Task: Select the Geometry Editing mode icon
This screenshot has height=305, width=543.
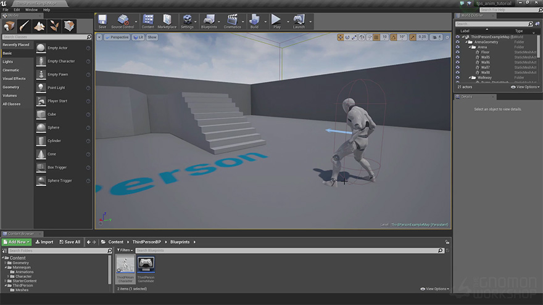Action: [69, 26]
